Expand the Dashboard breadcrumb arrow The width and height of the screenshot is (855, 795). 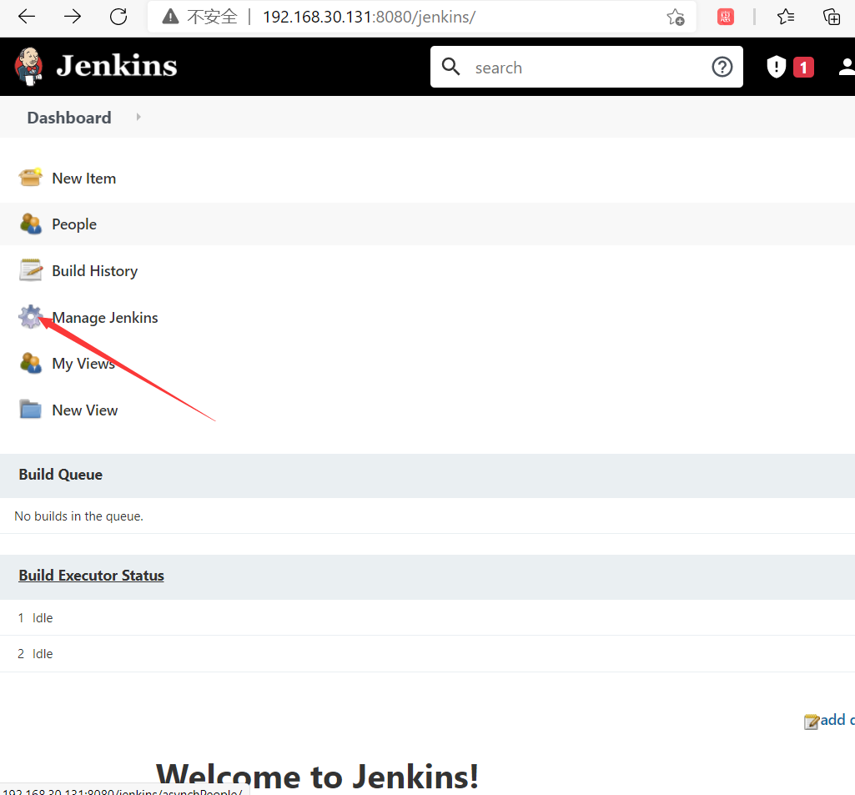coord(138,117)
